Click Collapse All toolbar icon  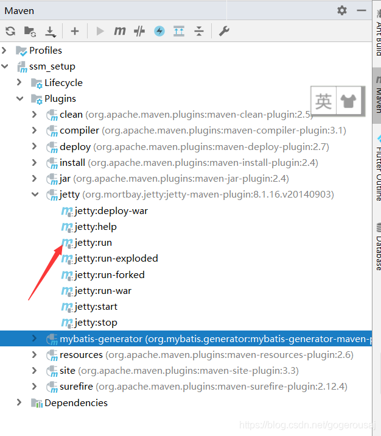coord(199,31)
